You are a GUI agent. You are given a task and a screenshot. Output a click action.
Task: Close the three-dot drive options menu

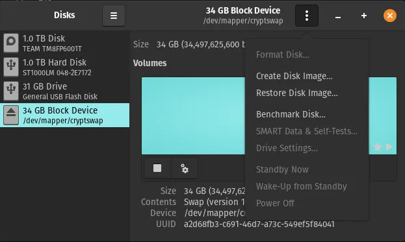[307, 16]
